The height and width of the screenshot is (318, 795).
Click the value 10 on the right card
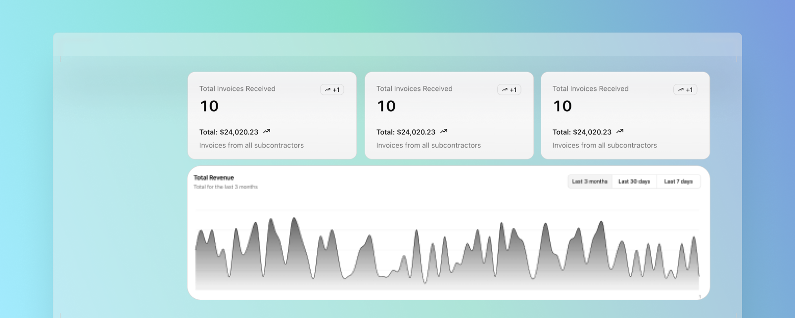point(562,106)
